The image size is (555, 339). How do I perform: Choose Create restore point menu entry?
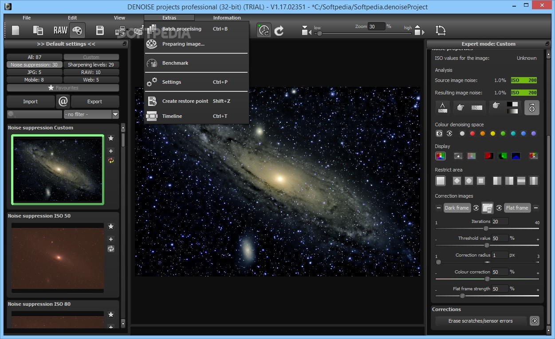pos(197,101)
